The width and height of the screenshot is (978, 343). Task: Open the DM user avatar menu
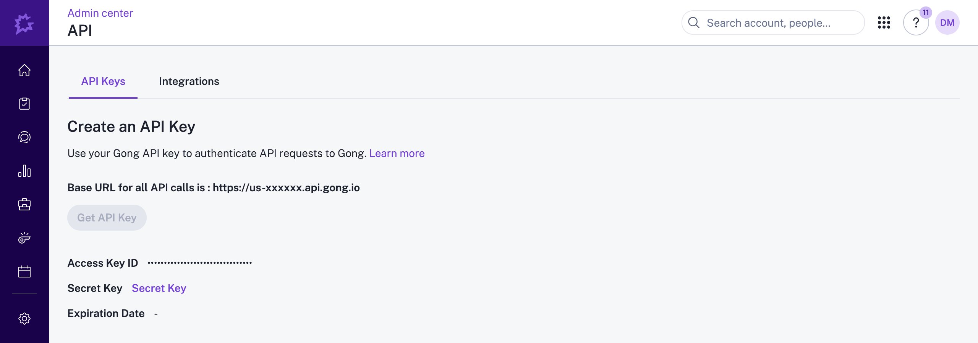point(947,23)
